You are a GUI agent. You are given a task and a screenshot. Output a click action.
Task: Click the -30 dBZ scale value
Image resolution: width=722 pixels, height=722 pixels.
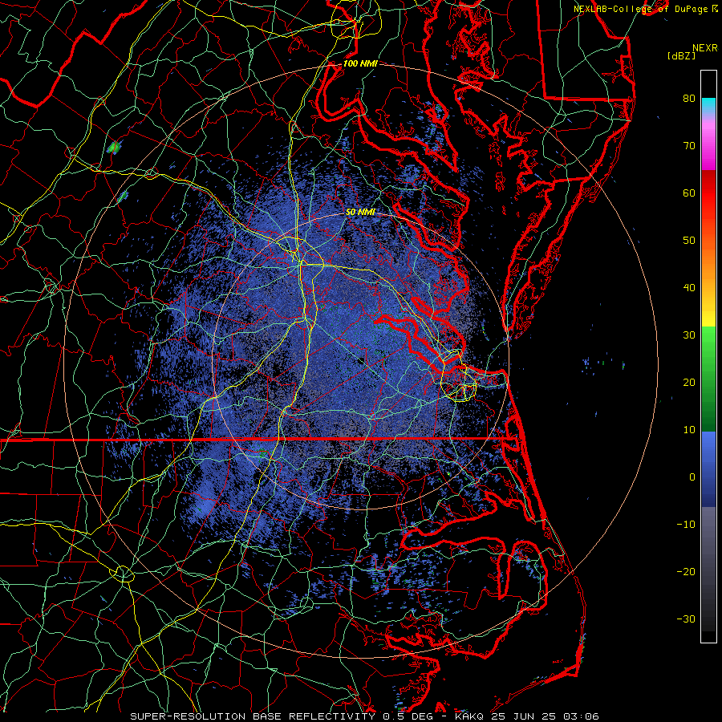686,619
